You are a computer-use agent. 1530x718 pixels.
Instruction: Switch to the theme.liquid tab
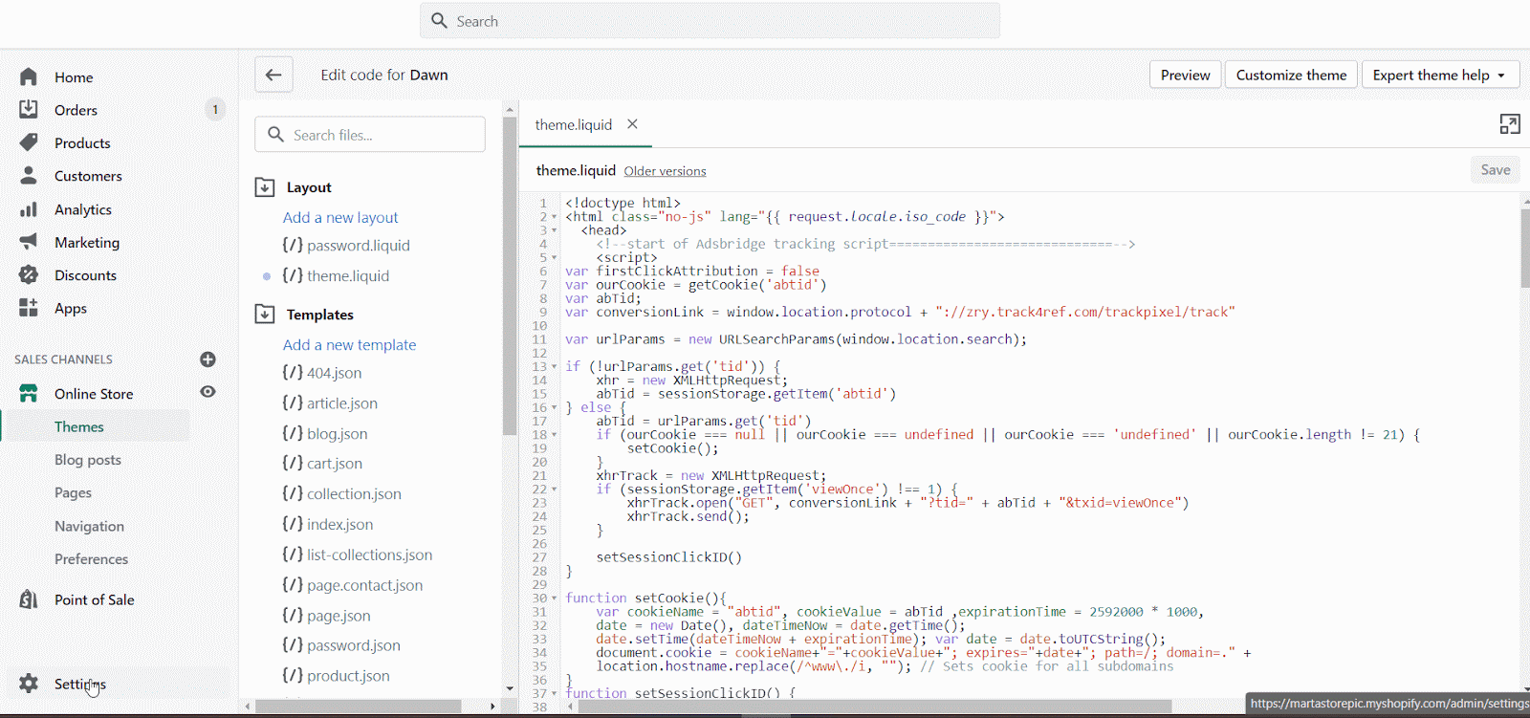[573, 124]
